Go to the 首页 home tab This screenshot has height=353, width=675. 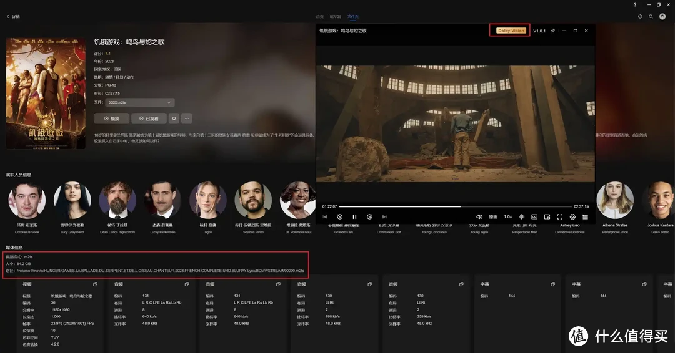click(320, 16)
